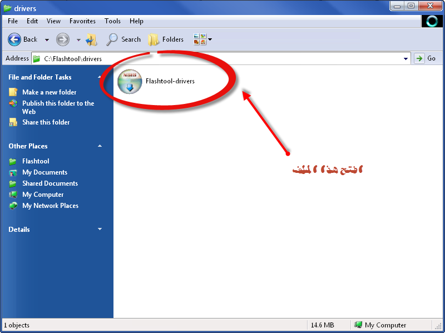Go up one folder level icon
Viewport: 445px width, 333px height.
(91, 39)
